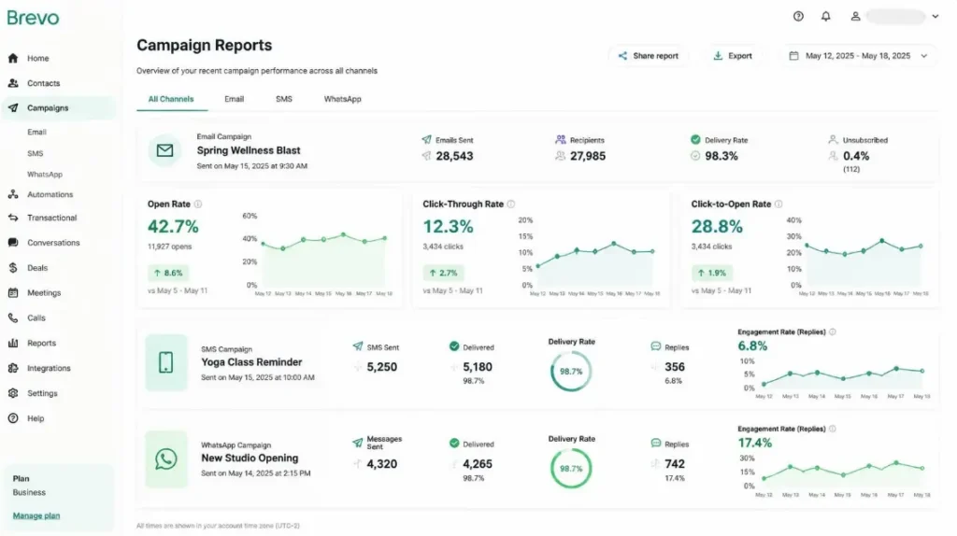Click the Transactional arrows icon

pyautogui.click(x=13, y=218)
